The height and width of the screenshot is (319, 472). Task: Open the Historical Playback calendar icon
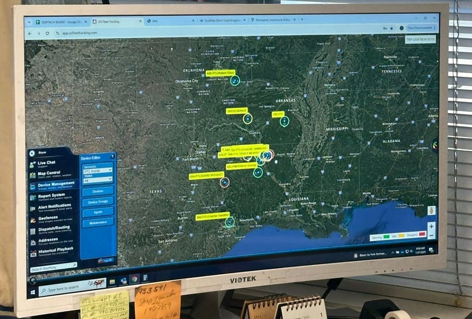pyautogui.click(x=33, y=253)
